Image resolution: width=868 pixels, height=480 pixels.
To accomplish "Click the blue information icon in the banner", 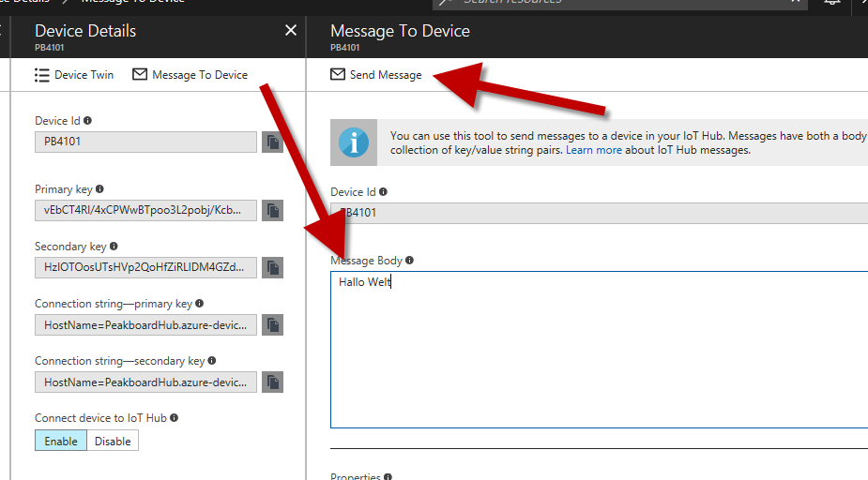I will (354, 142).
